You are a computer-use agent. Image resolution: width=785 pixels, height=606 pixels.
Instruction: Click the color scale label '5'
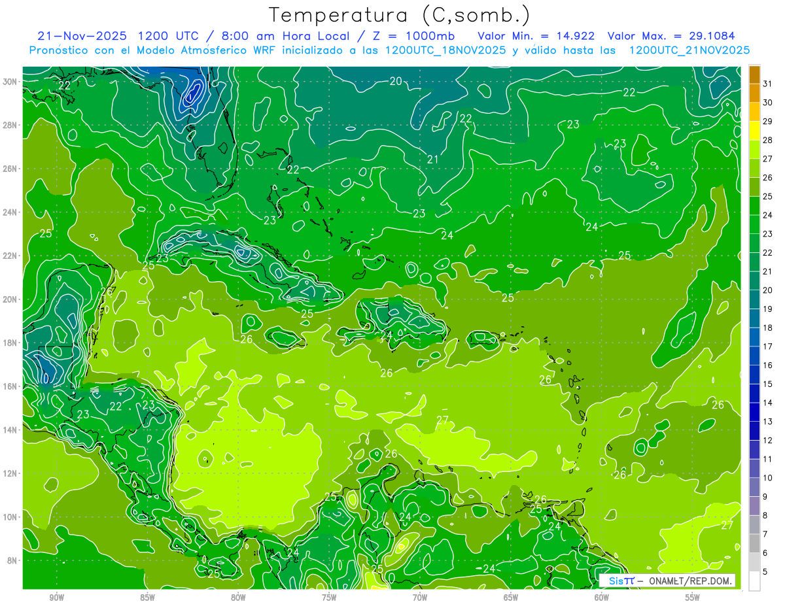pyautogui.click(x=765, y=571)
